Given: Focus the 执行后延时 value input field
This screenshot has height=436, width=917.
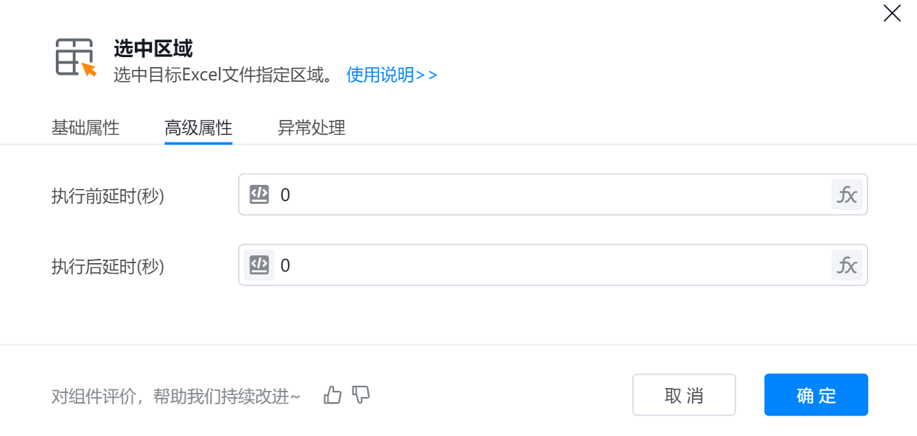Looking at the screenshot, I should (x=551, y=265).
